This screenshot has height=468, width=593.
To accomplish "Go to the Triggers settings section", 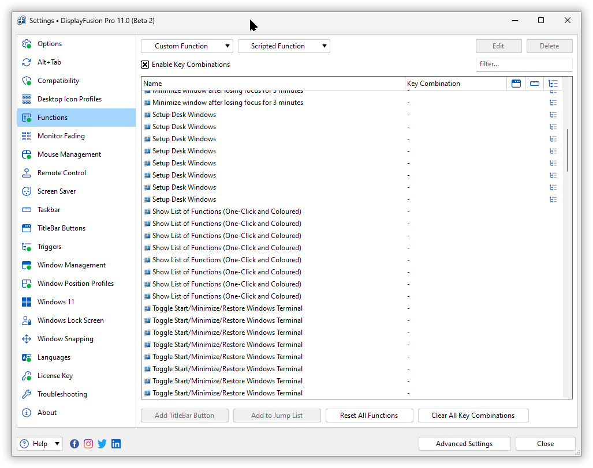I will pyautogui.click(x=49, y=247).
